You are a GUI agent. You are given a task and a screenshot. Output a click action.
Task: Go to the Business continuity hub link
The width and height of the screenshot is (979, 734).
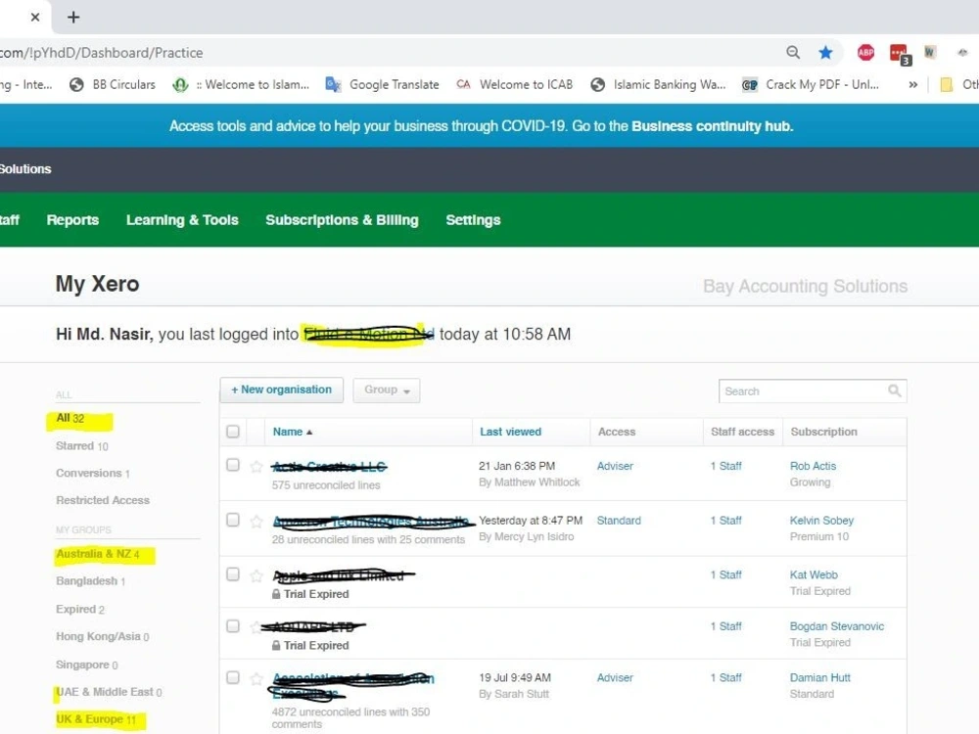pyautogui.click(x=712, y=126)
